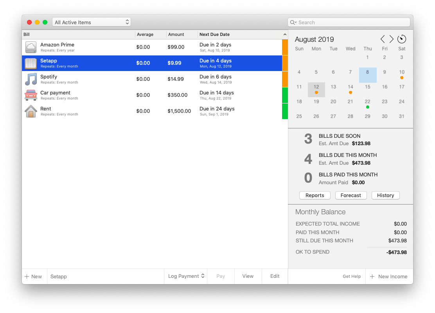Screen dimensions: 435x313
Task: Click the August 2019 calendar title
Action: [x=315, y=39]
